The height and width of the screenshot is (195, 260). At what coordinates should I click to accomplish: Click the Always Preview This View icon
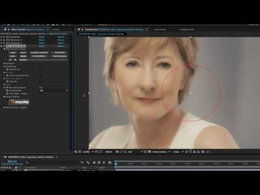click(x=76, y=152)
